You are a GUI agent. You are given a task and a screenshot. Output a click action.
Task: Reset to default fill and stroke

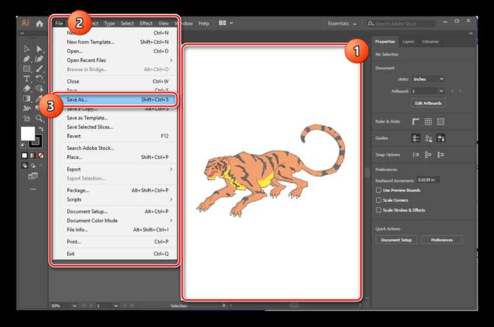tap(23, 145)
